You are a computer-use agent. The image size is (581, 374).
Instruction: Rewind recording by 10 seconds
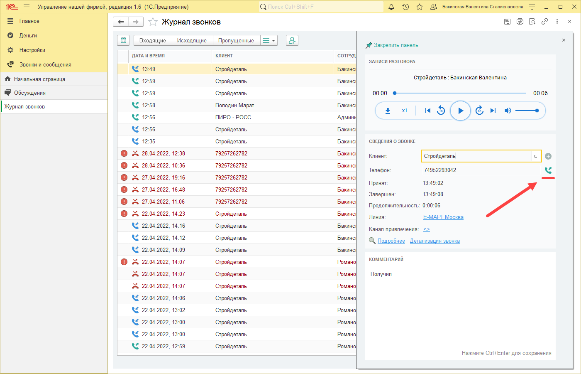pos(441,111)
